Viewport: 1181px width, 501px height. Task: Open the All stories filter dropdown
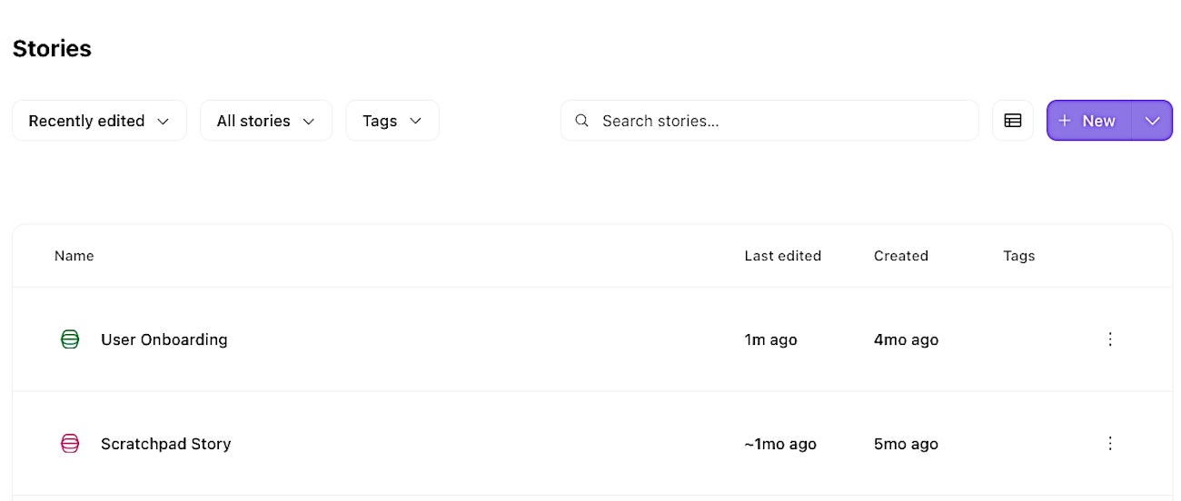(x=265, y=121)
